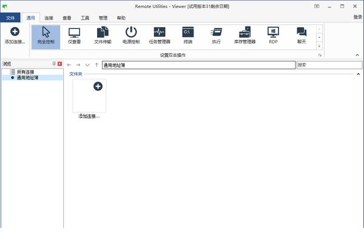Maximize the Viewer window

pos(342,6)
